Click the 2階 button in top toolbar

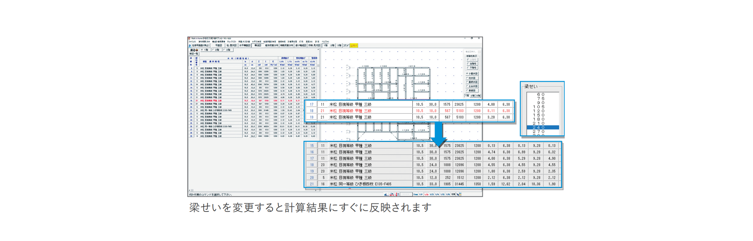pos(333,46)
